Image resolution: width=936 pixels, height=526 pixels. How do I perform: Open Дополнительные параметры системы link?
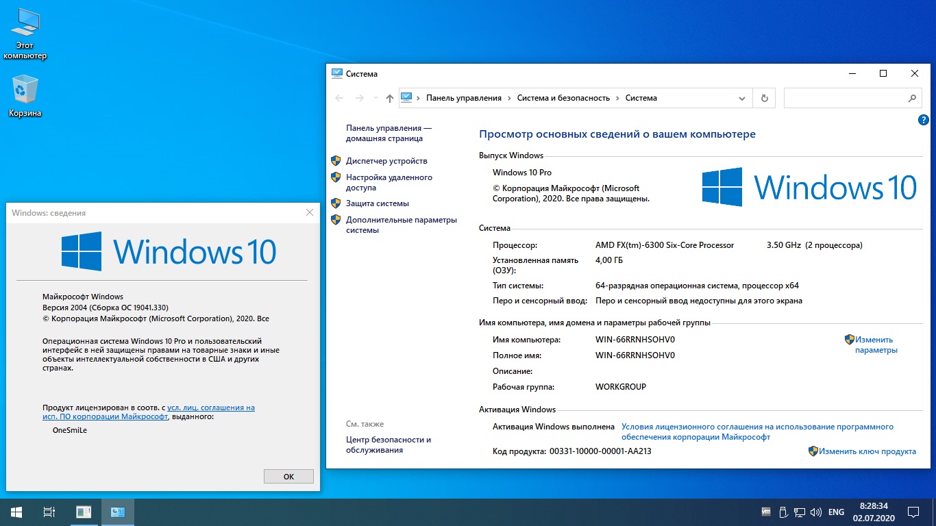pyautogui.click(x=401, y=225)
